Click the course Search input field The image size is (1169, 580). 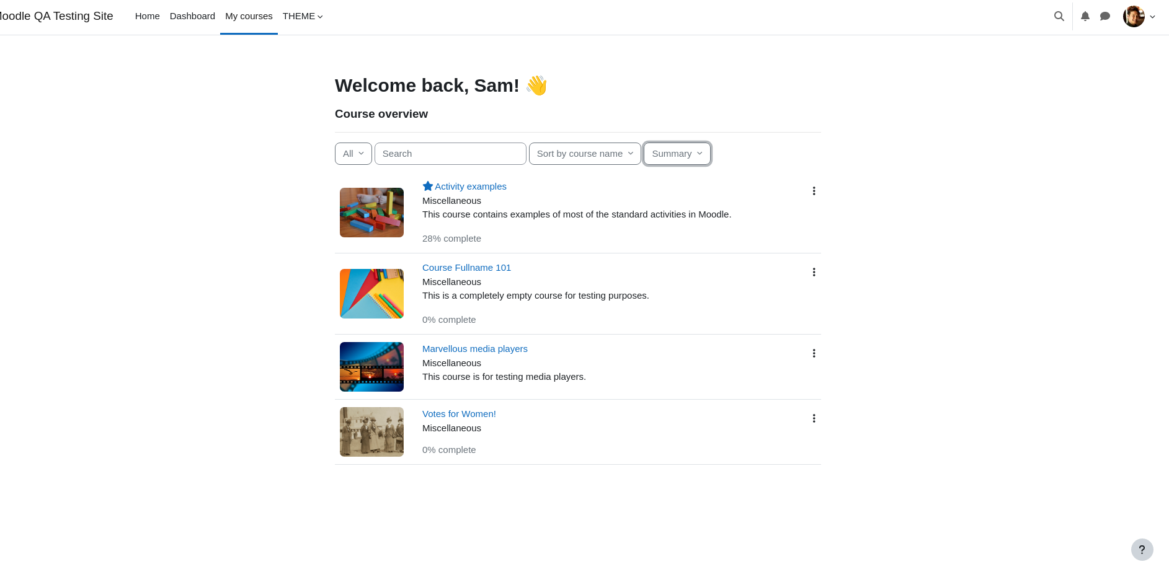450,154
